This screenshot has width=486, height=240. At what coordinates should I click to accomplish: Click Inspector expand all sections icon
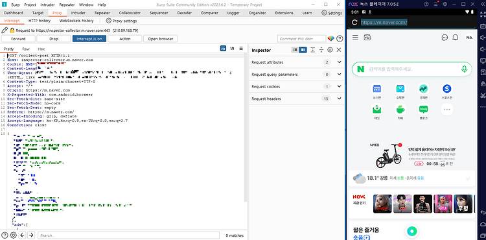point(313,50)
